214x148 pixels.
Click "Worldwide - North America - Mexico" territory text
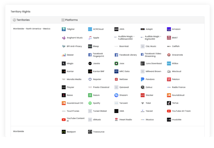pos(32,29)
